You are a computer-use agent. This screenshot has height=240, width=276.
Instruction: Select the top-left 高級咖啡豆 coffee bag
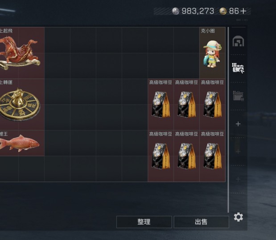[161, 104]
